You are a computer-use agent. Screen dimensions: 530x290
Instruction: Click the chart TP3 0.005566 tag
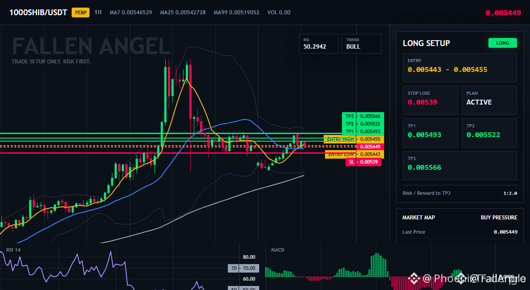[x=363, y=116]
